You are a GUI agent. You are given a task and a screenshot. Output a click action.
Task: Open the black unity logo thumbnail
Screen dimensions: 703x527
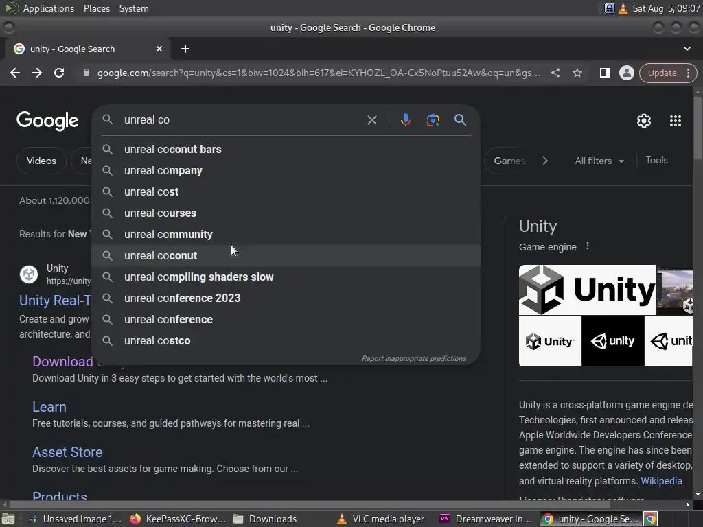point(613,342)
